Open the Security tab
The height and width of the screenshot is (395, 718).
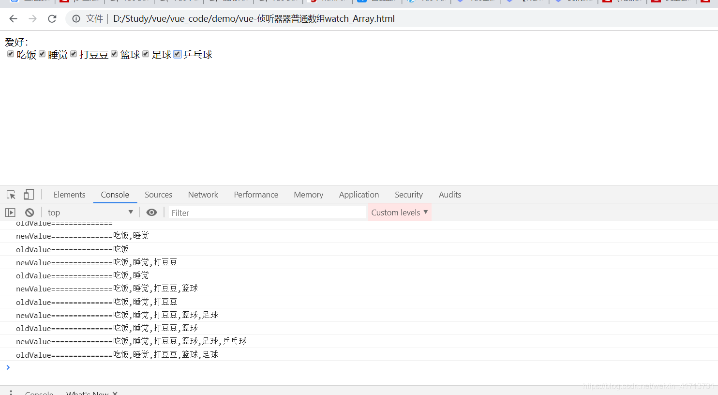[x=408, y=195]
